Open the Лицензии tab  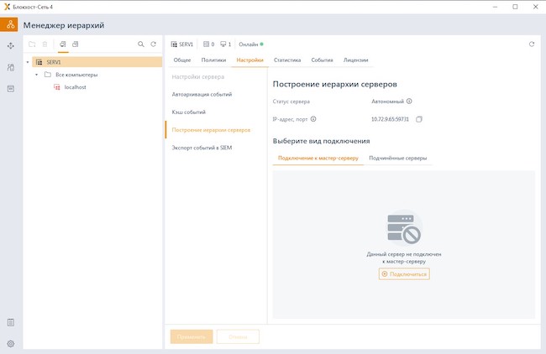(355, 60)
